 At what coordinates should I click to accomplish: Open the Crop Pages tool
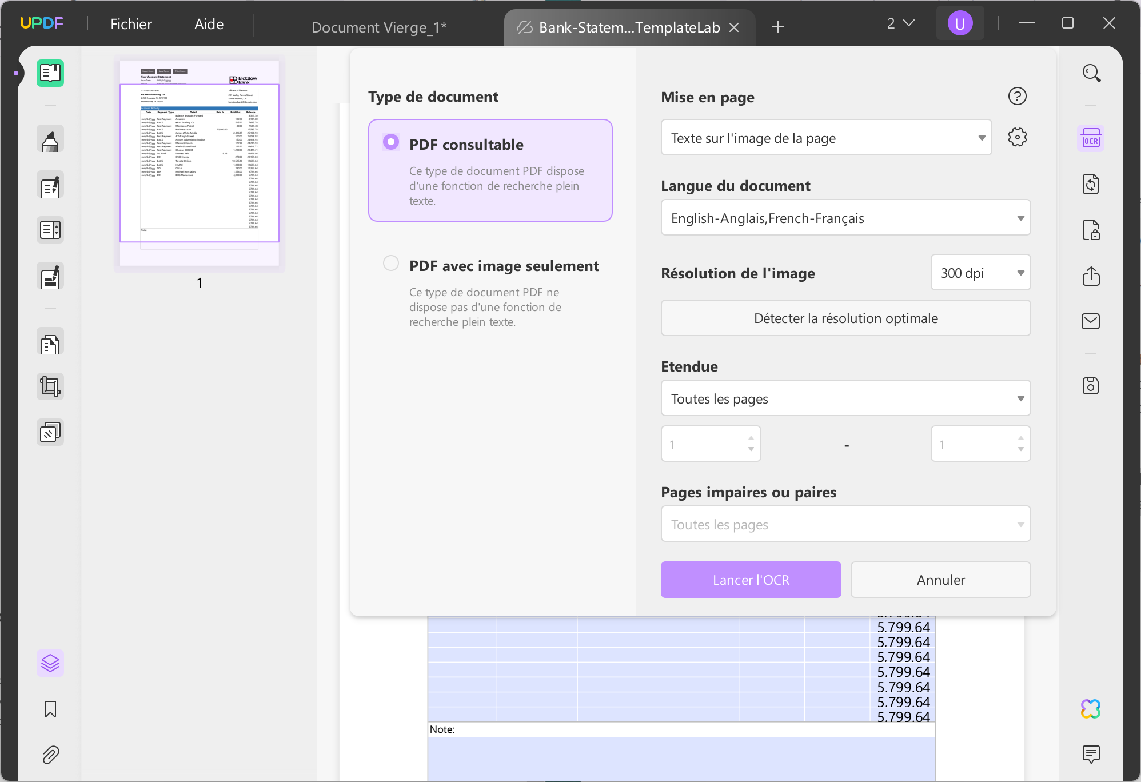coord(50,386)
